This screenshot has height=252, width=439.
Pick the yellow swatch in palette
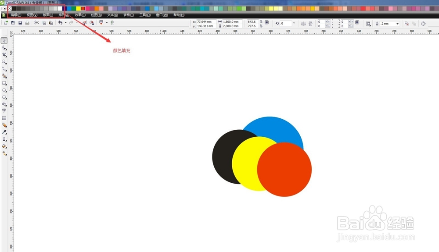79,9
